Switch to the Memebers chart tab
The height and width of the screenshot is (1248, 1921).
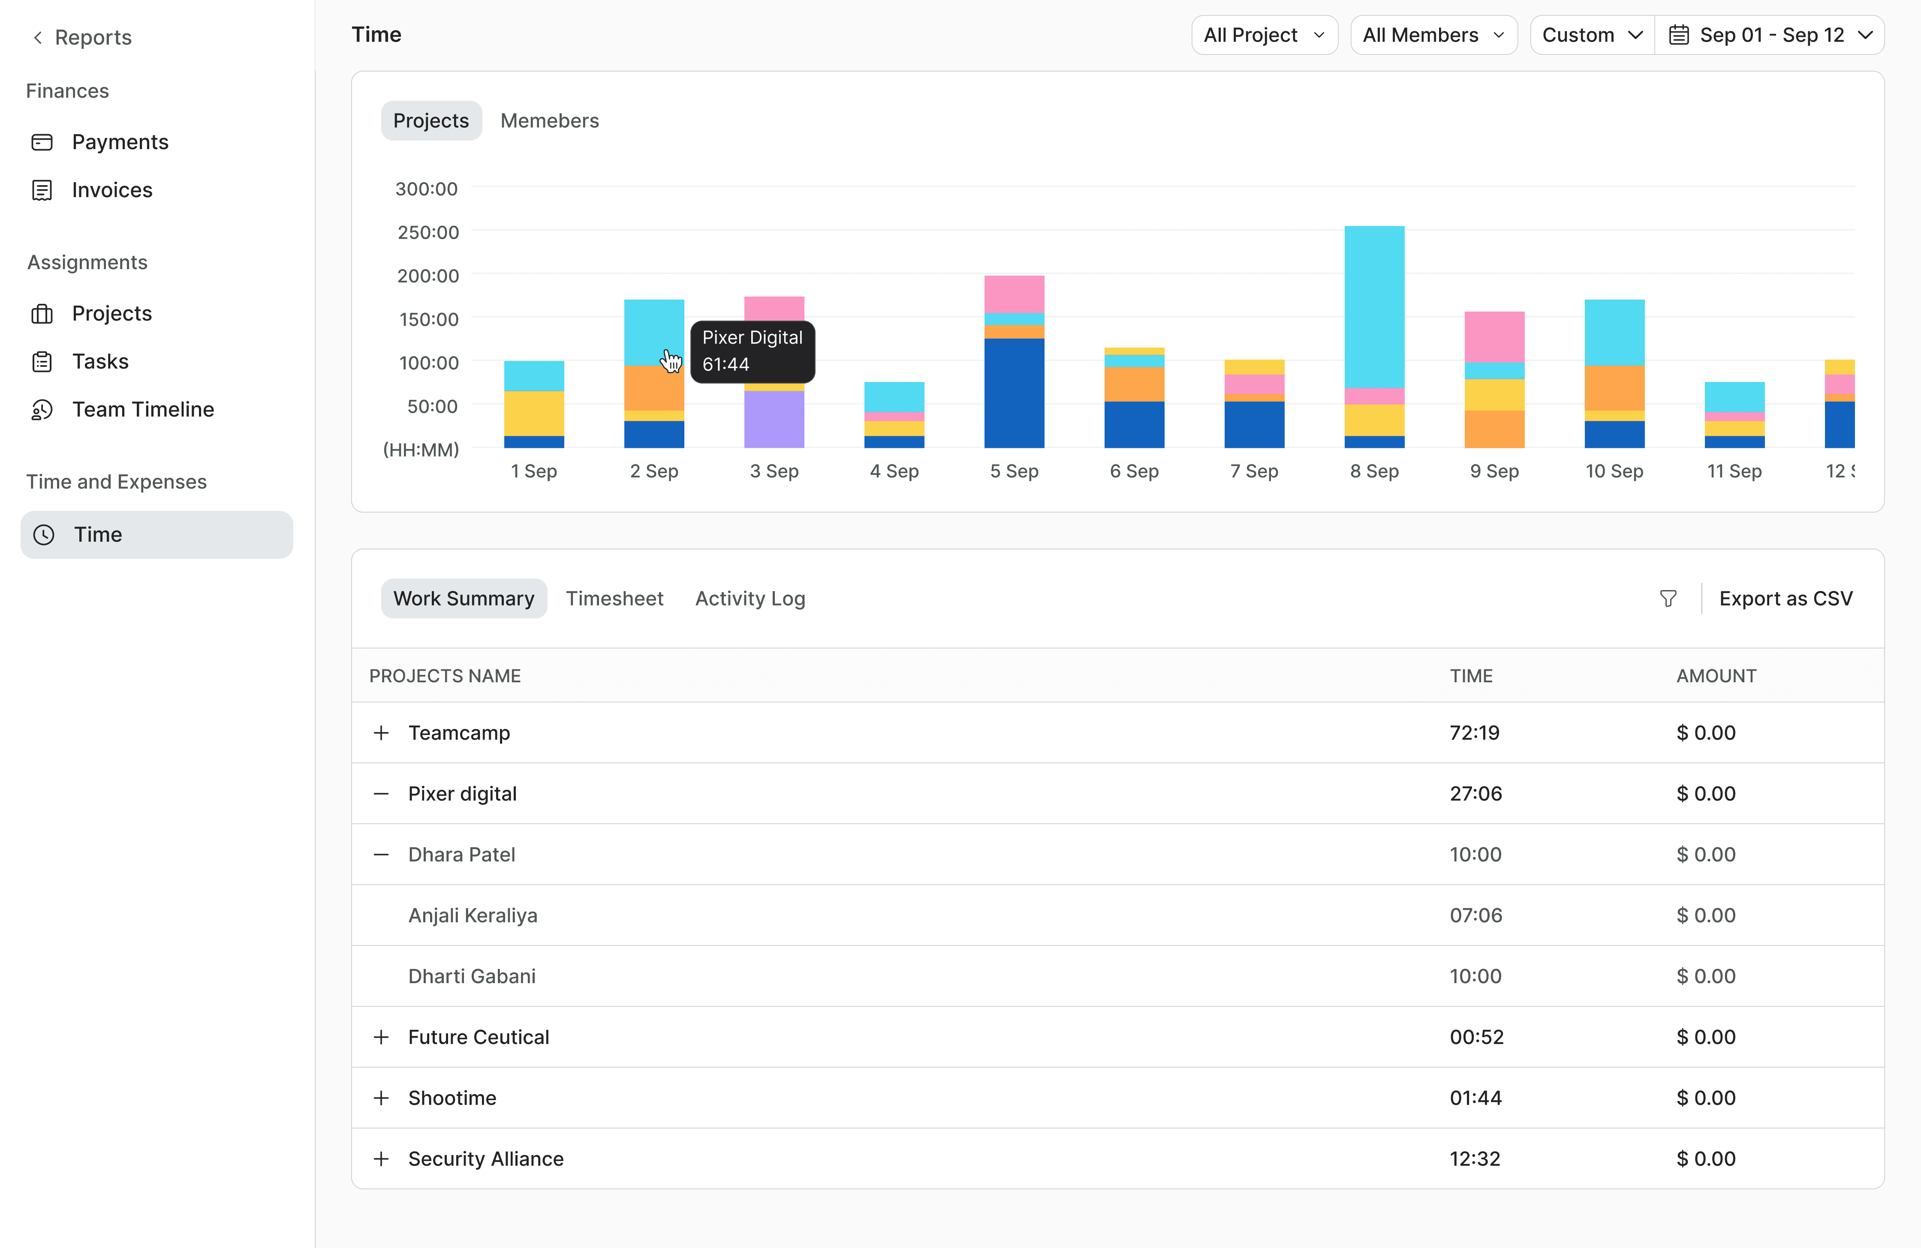tap(549, 121)
